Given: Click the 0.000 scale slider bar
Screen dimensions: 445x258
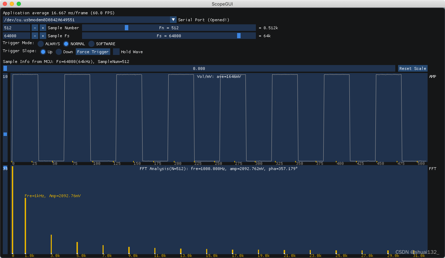Looking at the screenshot, I should (x=199, y=68).
